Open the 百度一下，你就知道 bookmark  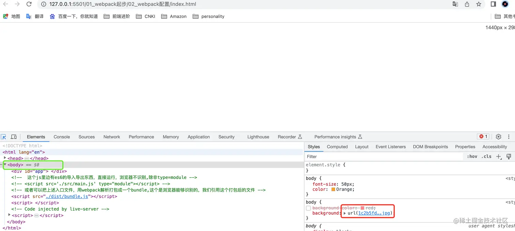(x=74, y=16)
